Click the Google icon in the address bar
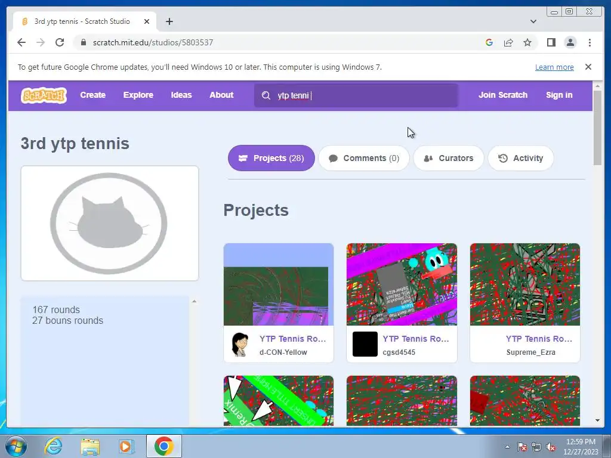611x458 pixels. point(489,42)
